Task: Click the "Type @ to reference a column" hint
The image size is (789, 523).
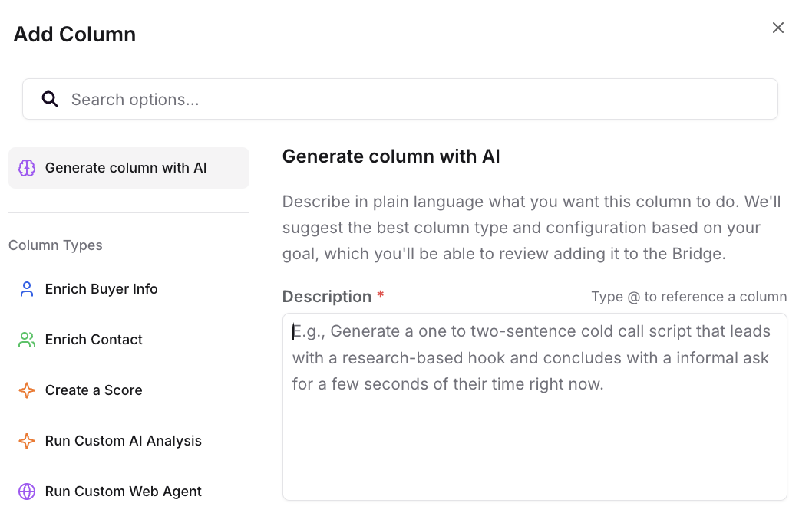Action: coord(688,297)
